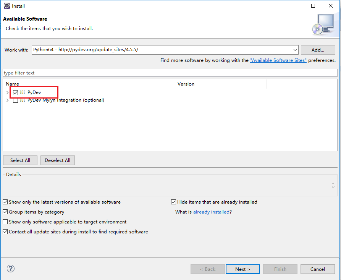The height and width of the screenshot is (280, 341).
Task: Focus the type filter text field
Action: click(x=170, y=73)
